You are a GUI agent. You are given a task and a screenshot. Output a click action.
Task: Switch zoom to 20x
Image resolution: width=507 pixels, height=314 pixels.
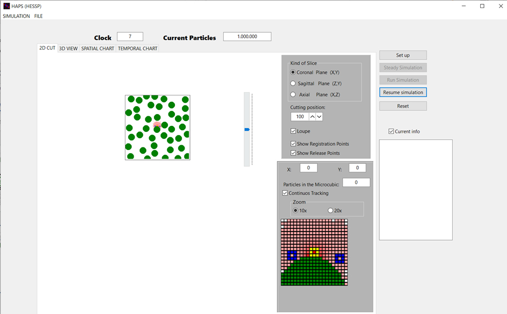pyautogui.click(x=330, y=211)
